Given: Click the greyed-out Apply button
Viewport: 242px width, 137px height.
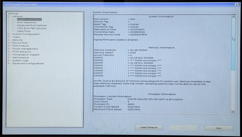Looking at the screenshot, I should click(x=184, y=128).
